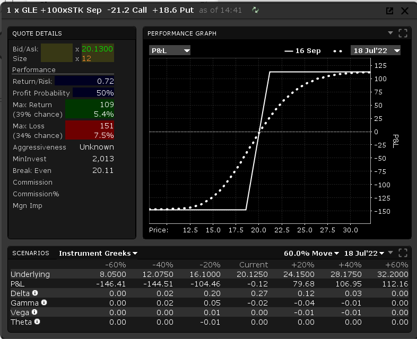
Task: Pop out the window using the detach icon
Action: click(x=389, y=11)
